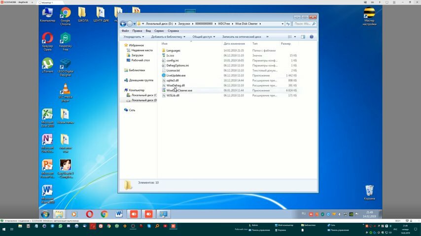Click 000000000000 in the address breadcrumb
This screenshot has width=421, height=236.
click(204, 24)
